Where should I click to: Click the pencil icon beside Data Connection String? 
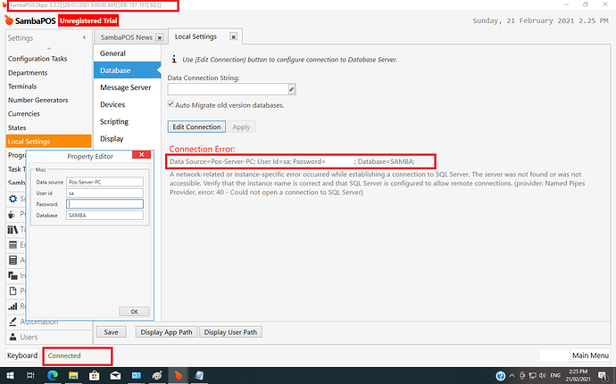pyautogui.click(x=292, y=89)
